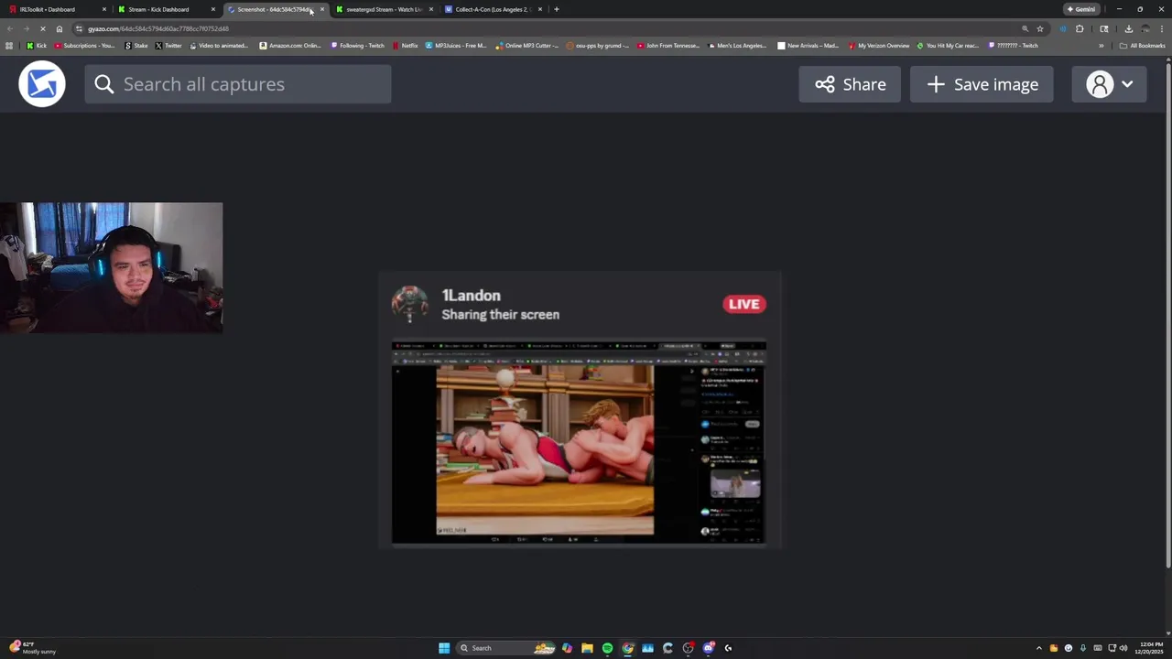The image size is (1172, 659).
Task: Open the Following - Twitch bookmark
Action: [x=358, y=46]
